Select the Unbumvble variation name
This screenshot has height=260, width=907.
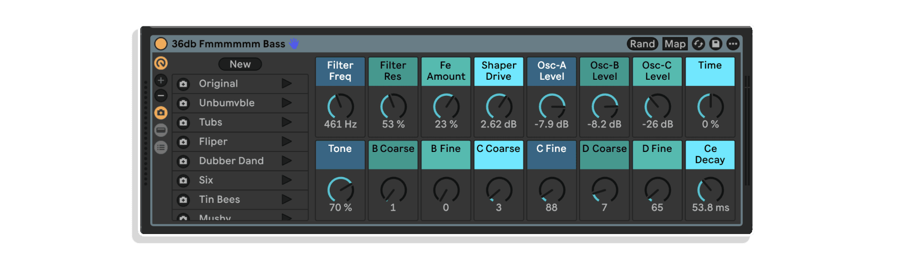(x=227, y=103)
